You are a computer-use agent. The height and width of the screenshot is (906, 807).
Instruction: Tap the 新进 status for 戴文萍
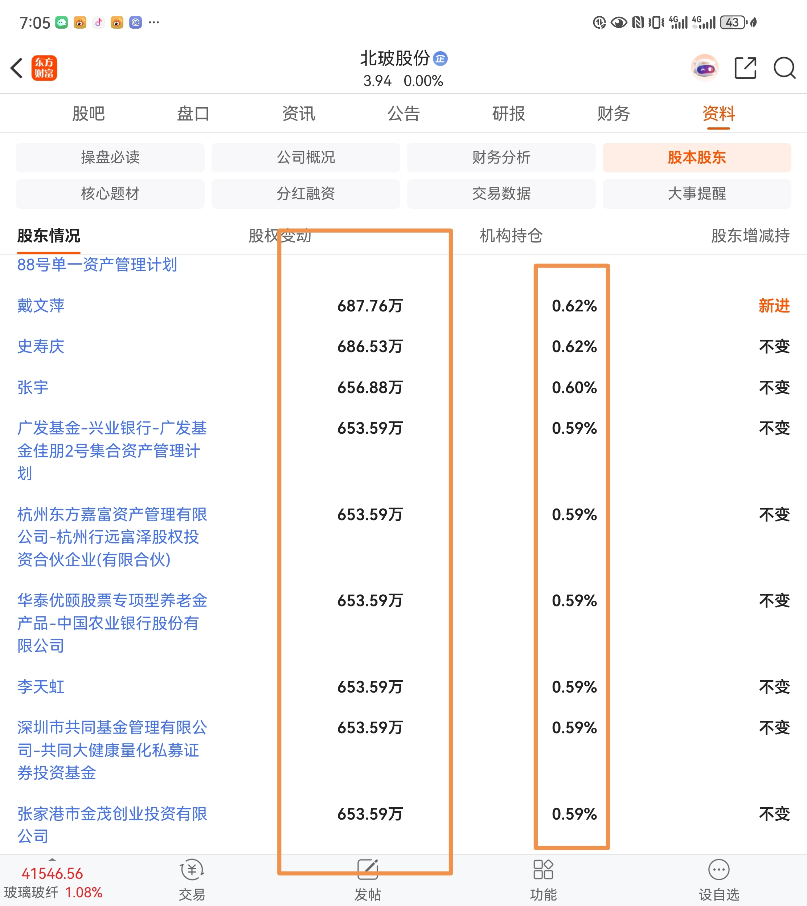point(774,306)
